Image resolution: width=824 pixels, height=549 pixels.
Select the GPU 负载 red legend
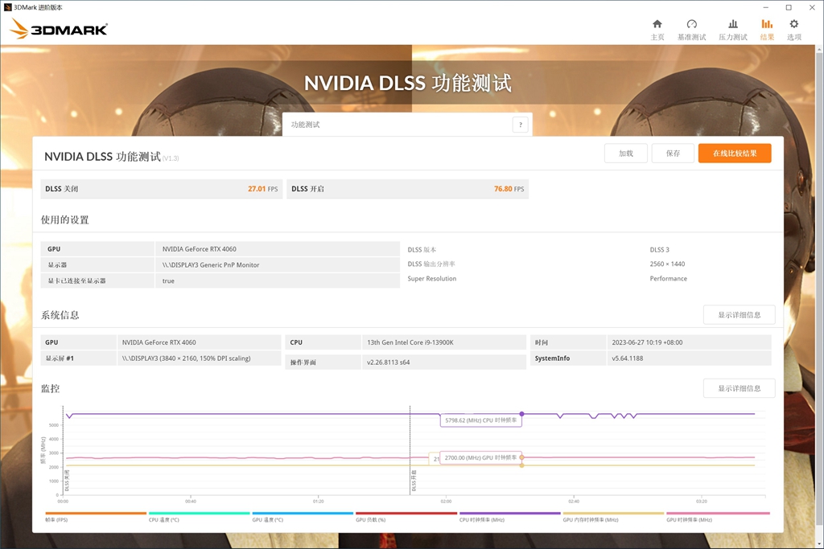point(406,517)
